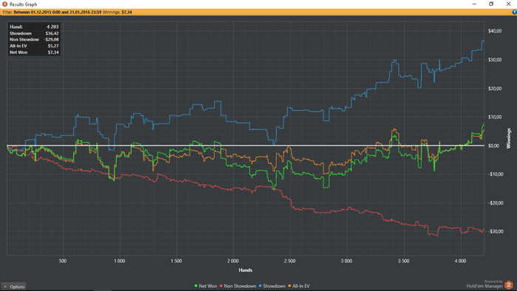Maximize the Results Graph window
The height and width of the screenshot is (291, 517).
(x=491, y=4)
